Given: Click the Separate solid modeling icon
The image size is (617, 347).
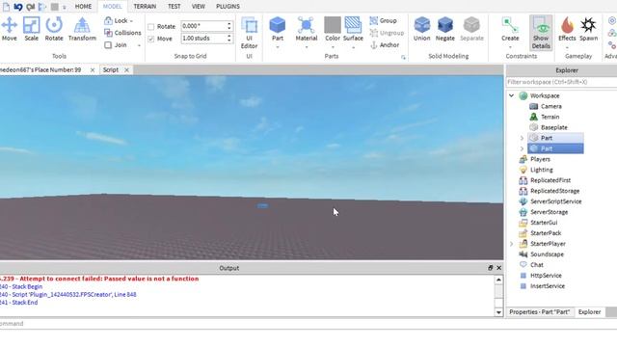Looking at the screenshot, I should click(471, 25).
